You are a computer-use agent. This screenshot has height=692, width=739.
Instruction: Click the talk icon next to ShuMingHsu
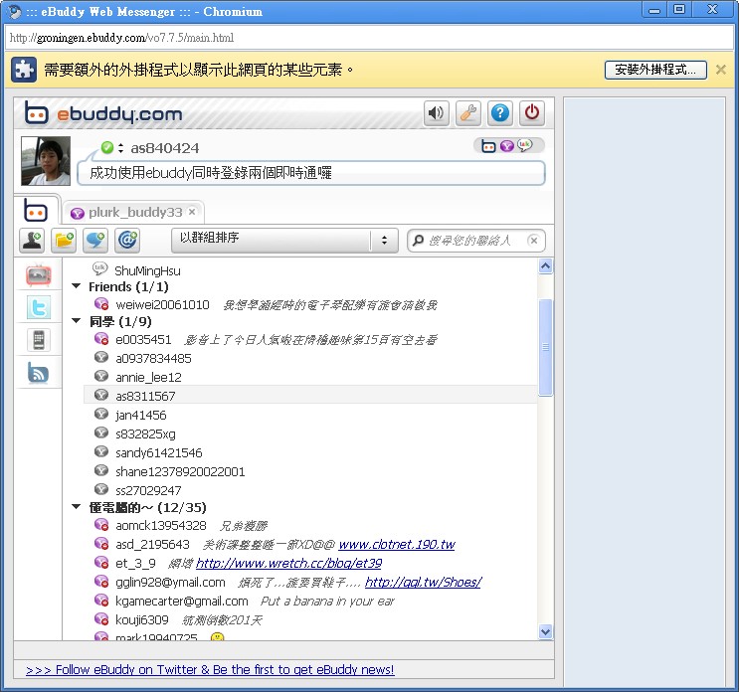99,269
